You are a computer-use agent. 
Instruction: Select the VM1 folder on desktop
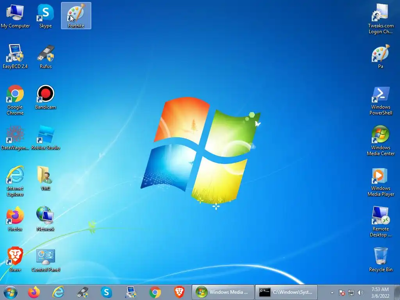pyautogui.click(x=45, y=178)
